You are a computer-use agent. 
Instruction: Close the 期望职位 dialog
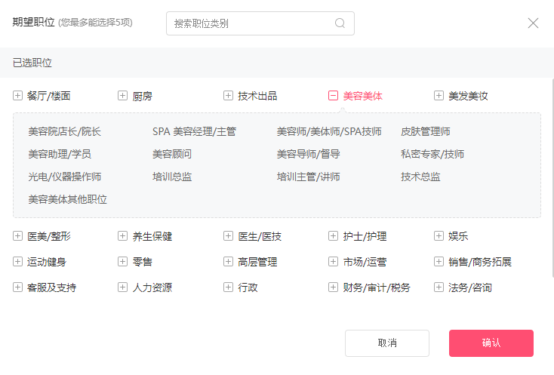tap(533, 23)
